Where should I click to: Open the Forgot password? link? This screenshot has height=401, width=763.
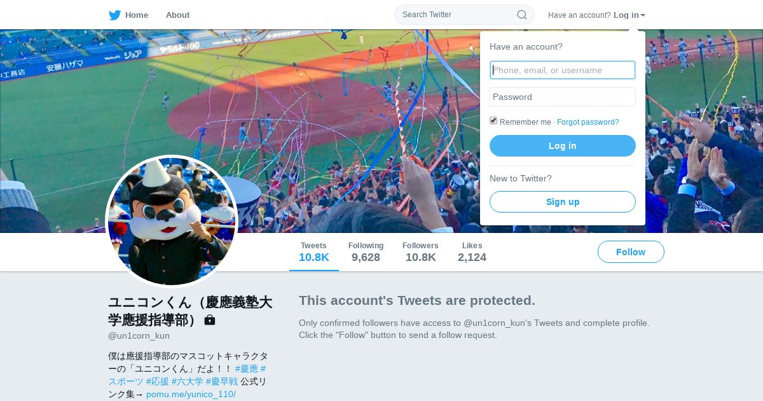click(x=588, y=122)
